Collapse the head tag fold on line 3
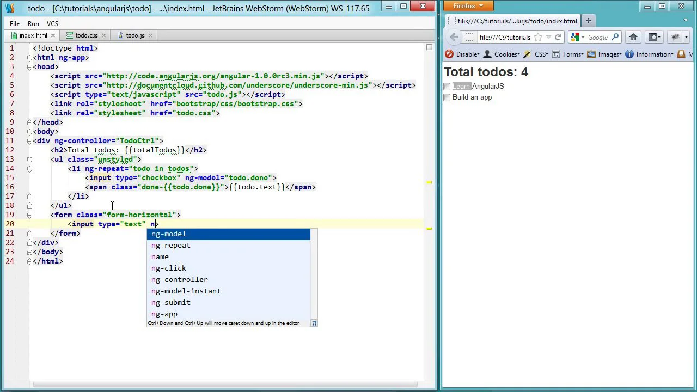Image resolution: width=697 pixels, height=392 pixels. 29,66
